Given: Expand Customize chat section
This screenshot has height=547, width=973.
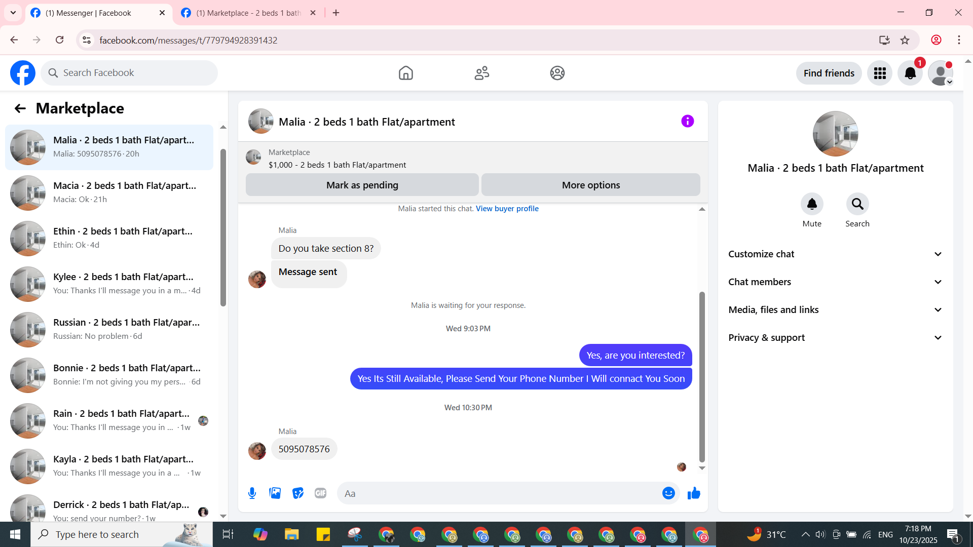Looking at the screenshot, I should [x=835, y=254].
